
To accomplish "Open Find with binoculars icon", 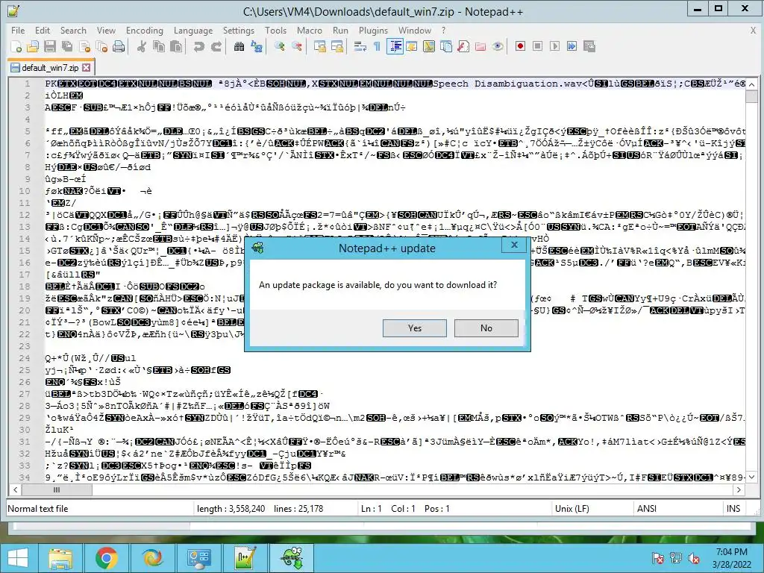I will click(239, 46).
